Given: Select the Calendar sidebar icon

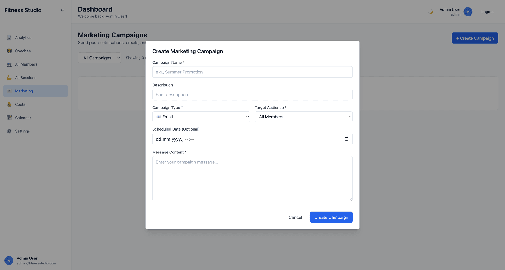Looking at the screenshot, I should pos(9,118).
